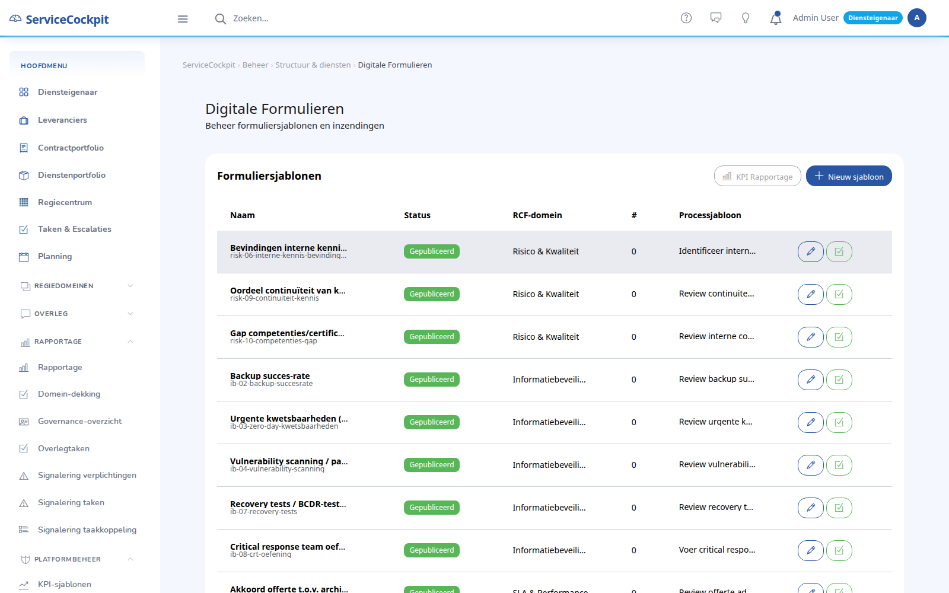Open checklist for Urgente kwetsbaarheden row

pyautogui.click(x=839, y=422)
